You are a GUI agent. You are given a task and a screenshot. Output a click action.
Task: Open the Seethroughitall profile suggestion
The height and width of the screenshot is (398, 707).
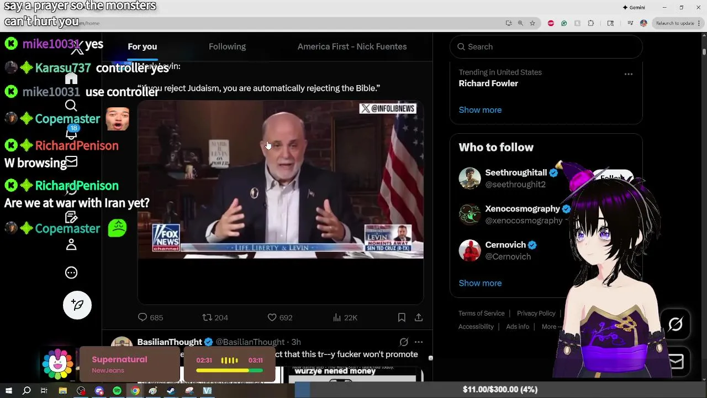(x=516, y=172)
